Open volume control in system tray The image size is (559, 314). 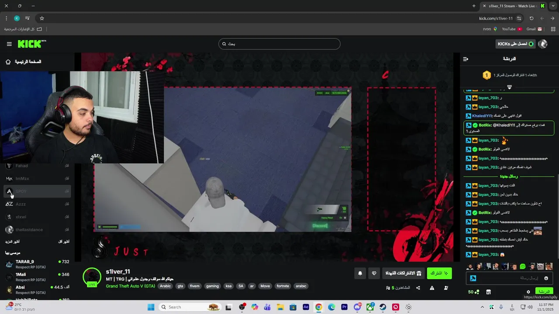[x=531, y=307]
